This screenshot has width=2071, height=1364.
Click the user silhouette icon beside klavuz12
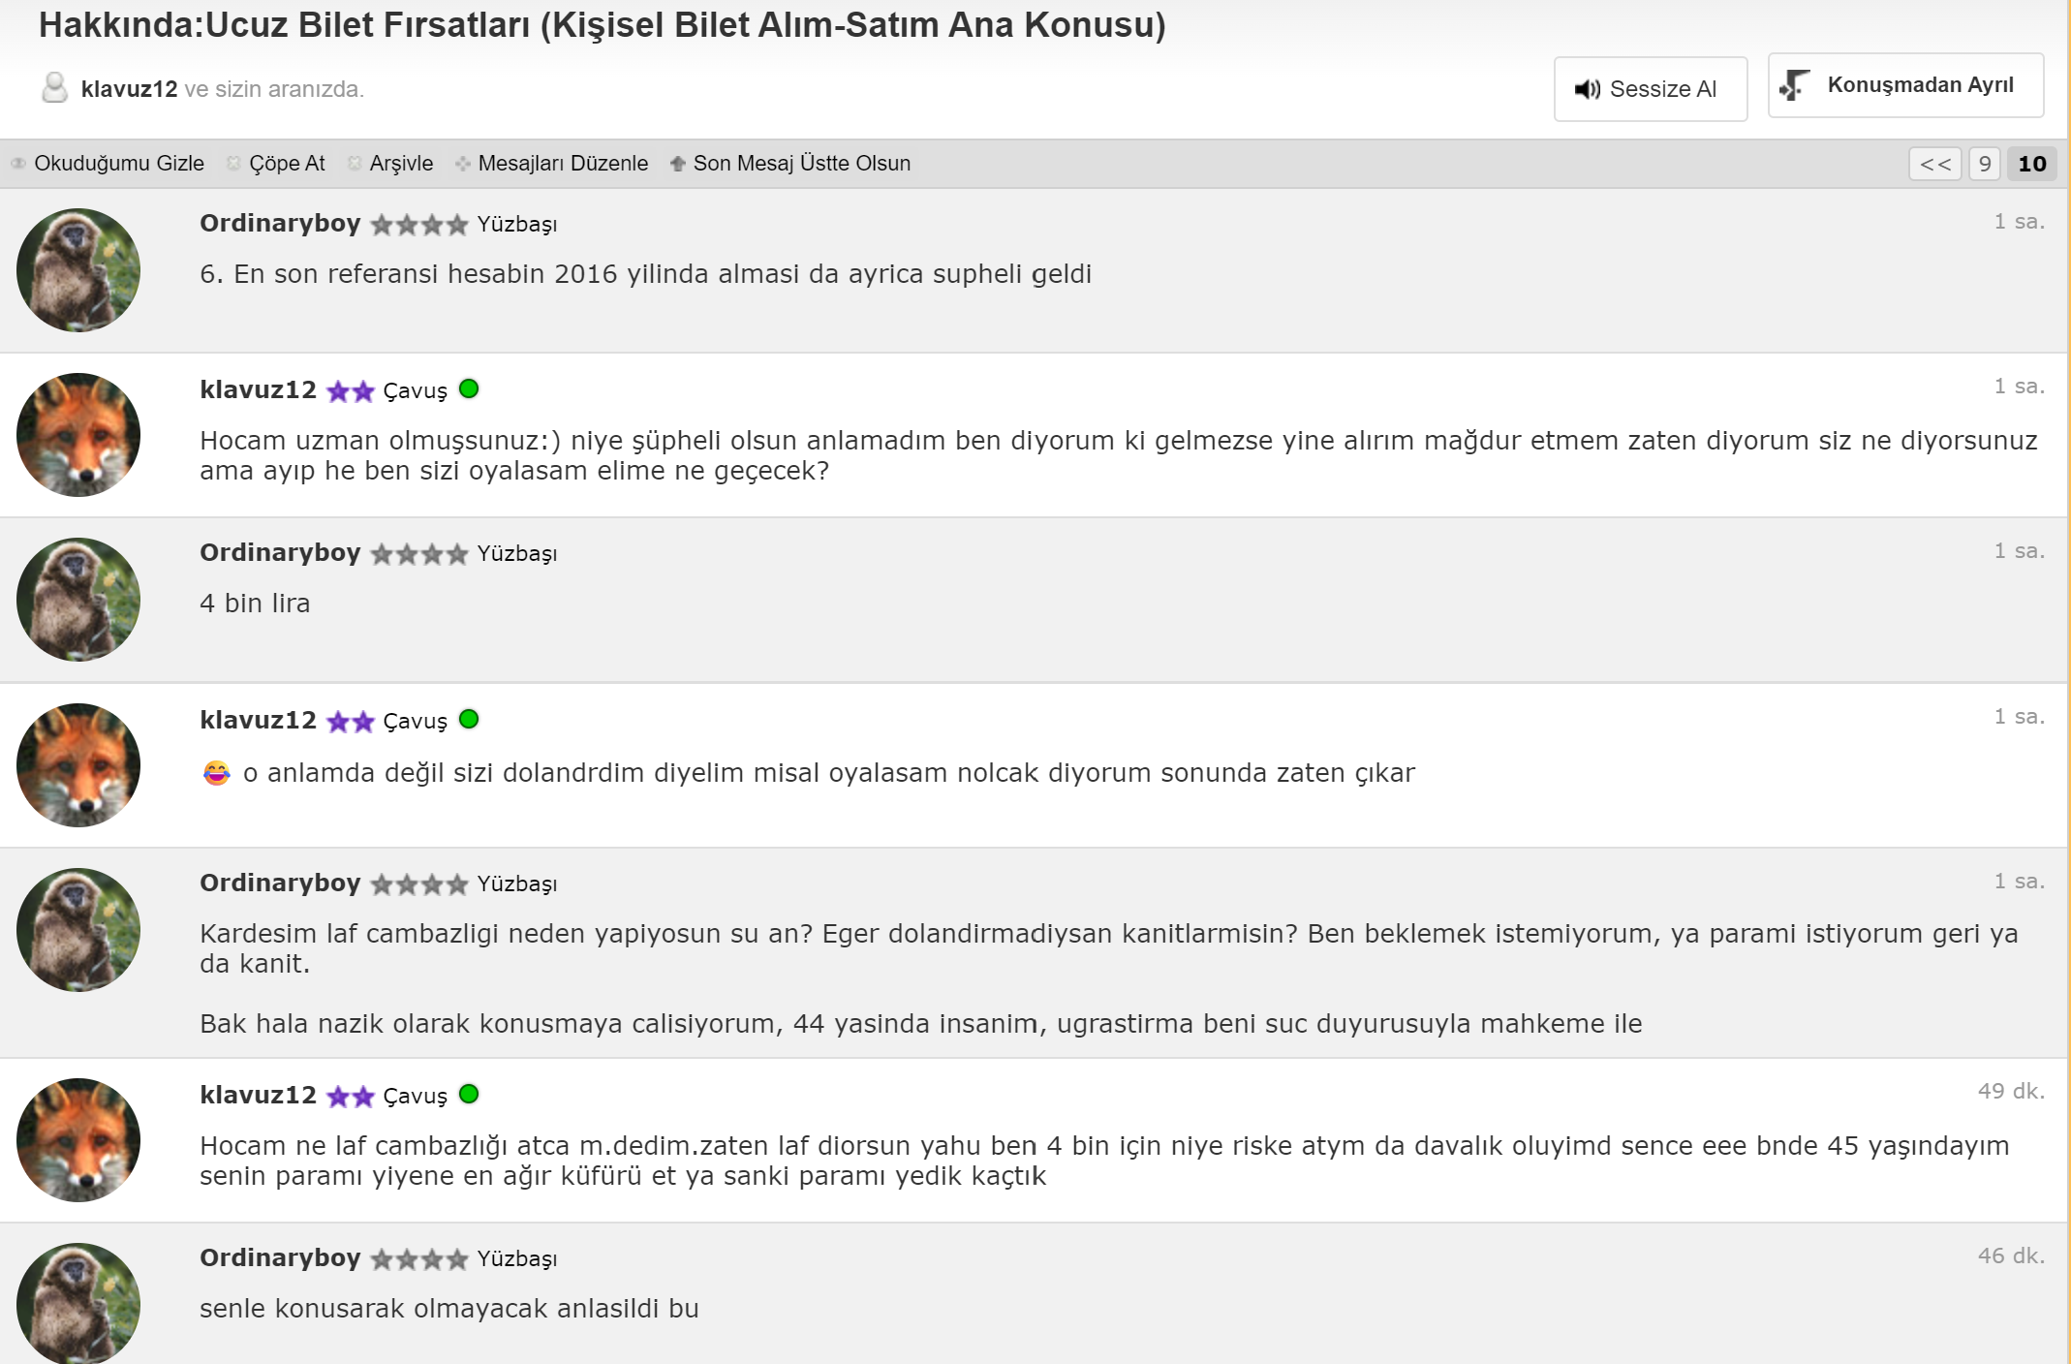[x=55, y=88]
